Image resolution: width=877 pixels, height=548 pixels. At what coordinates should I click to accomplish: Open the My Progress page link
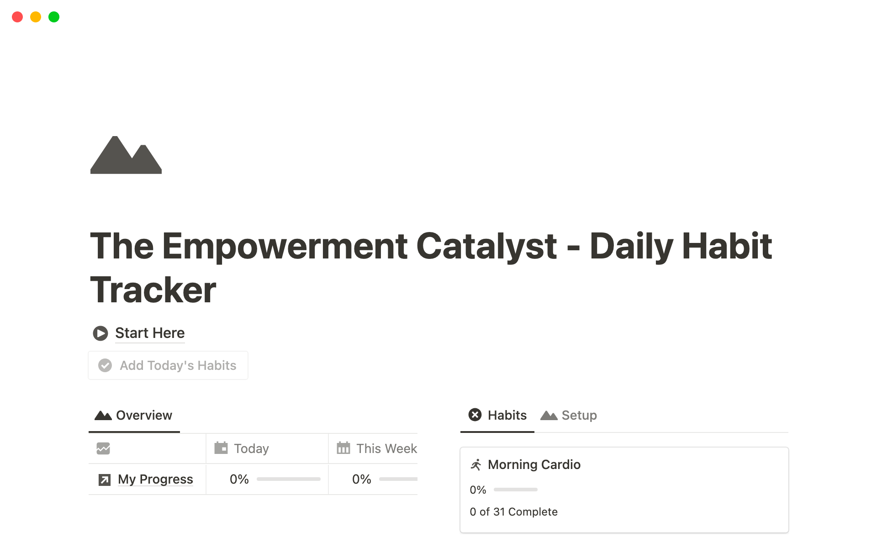click(155, 479)
